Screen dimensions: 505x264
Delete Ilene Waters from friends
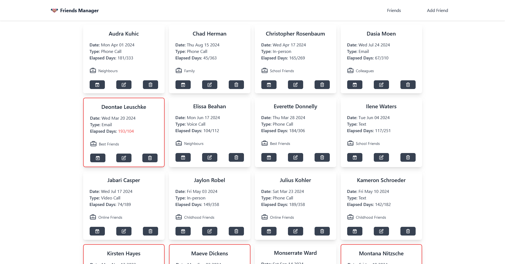click(408, 157)
